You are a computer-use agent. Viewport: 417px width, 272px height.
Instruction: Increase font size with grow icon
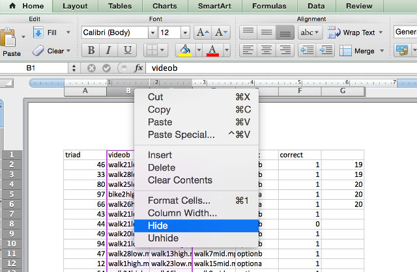(x=203, y=33)
